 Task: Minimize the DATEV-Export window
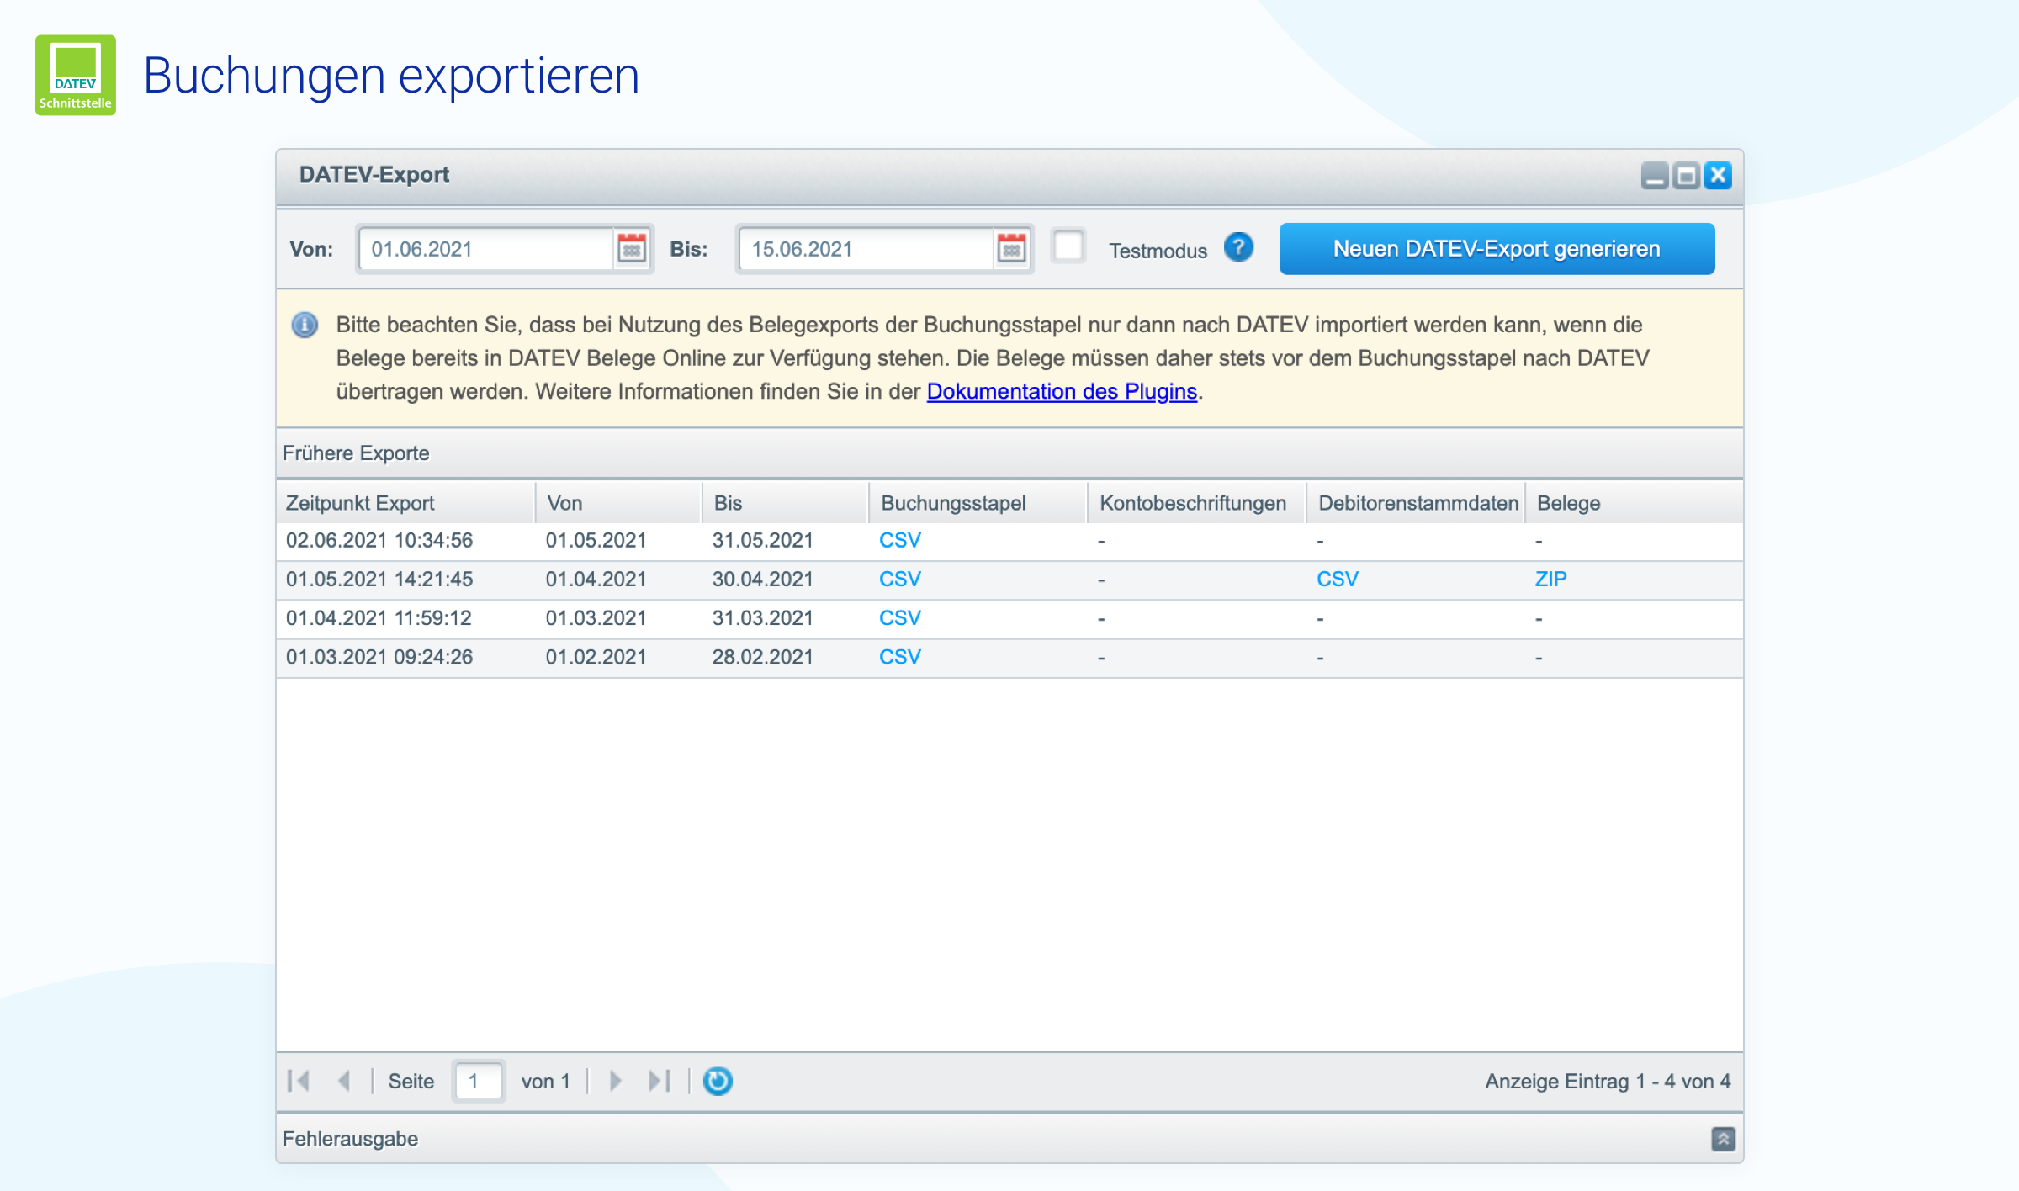tap(1655, 176)
